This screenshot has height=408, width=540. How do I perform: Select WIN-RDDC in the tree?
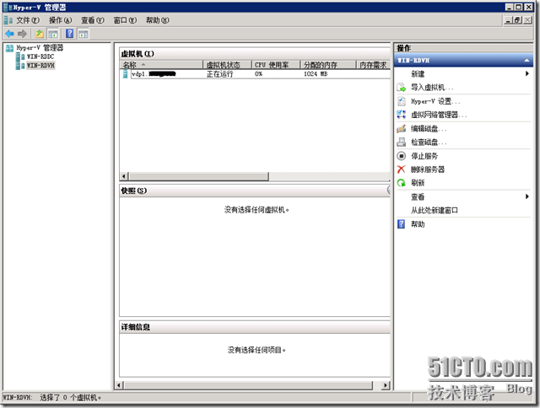click(40, 56)
